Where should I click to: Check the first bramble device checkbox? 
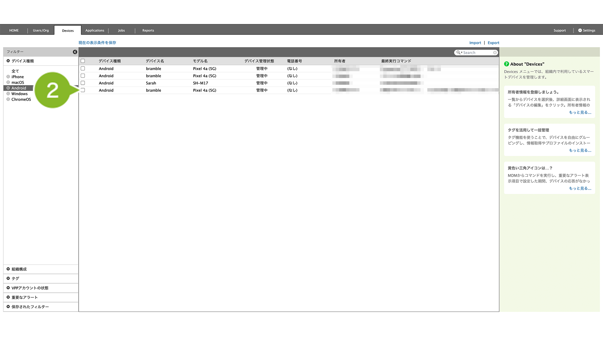[83, 68]
